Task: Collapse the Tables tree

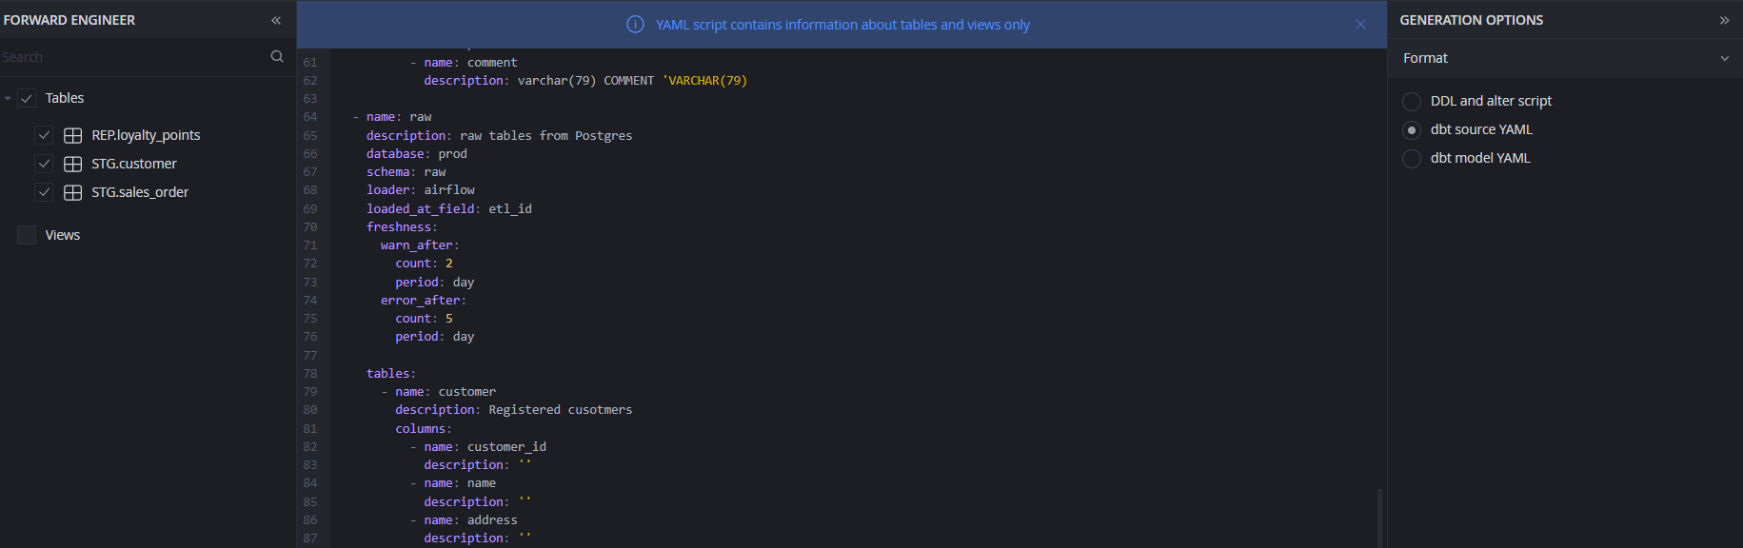Action: pyautogui.click(x=10, y=97)
